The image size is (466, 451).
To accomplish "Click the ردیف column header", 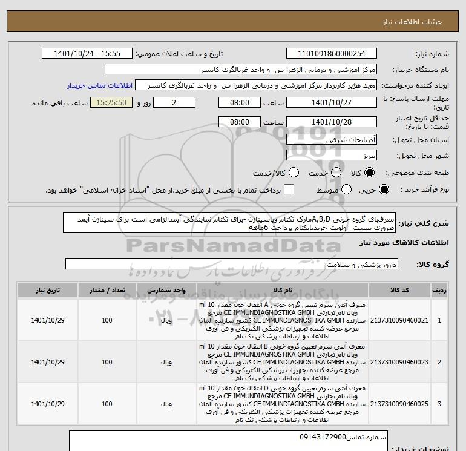I will (x=439, y=290).
